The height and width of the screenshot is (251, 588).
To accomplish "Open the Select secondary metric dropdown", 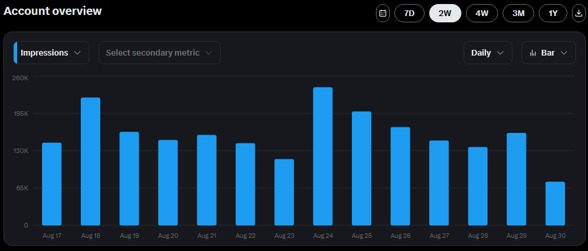I will coord(159,53).
